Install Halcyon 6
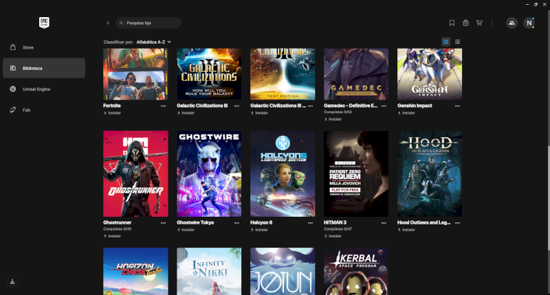This screenshot has width=550, height=295. click(259, 230)
